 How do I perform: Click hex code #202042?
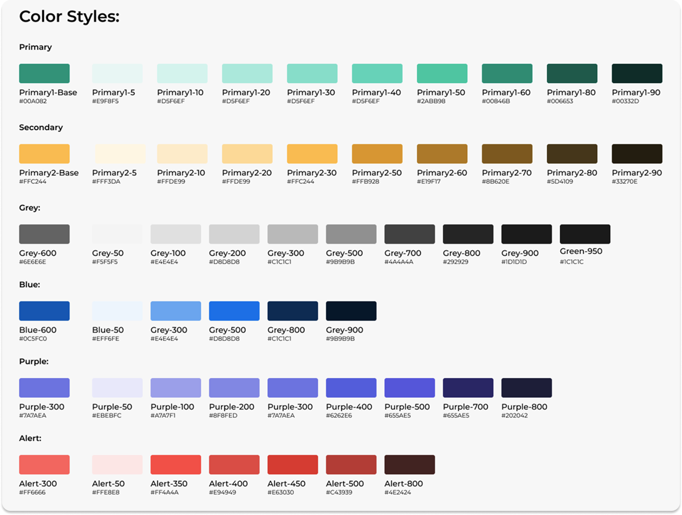[x=515, y=415]
